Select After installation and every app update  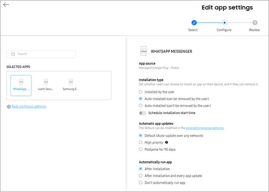pyautogui.click(x=140, y=176)
